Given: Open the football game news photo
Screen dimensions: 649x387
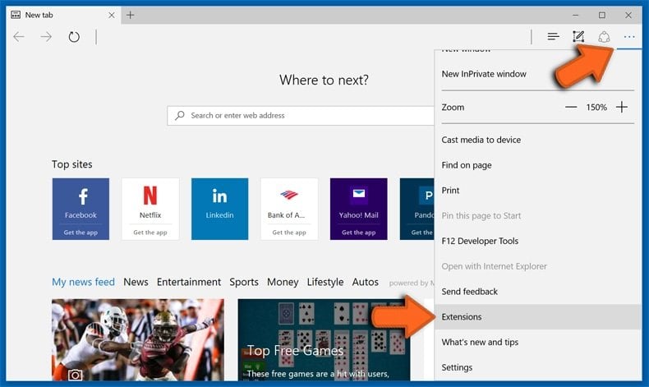Looking at the screenshot, I should 138,340.
